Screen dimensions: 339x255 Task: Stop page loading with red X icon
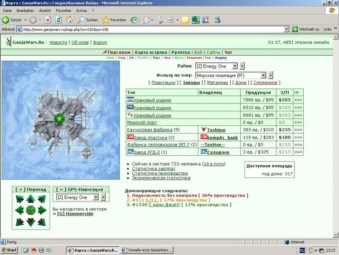pyautogui.click(x=48, y=20)
